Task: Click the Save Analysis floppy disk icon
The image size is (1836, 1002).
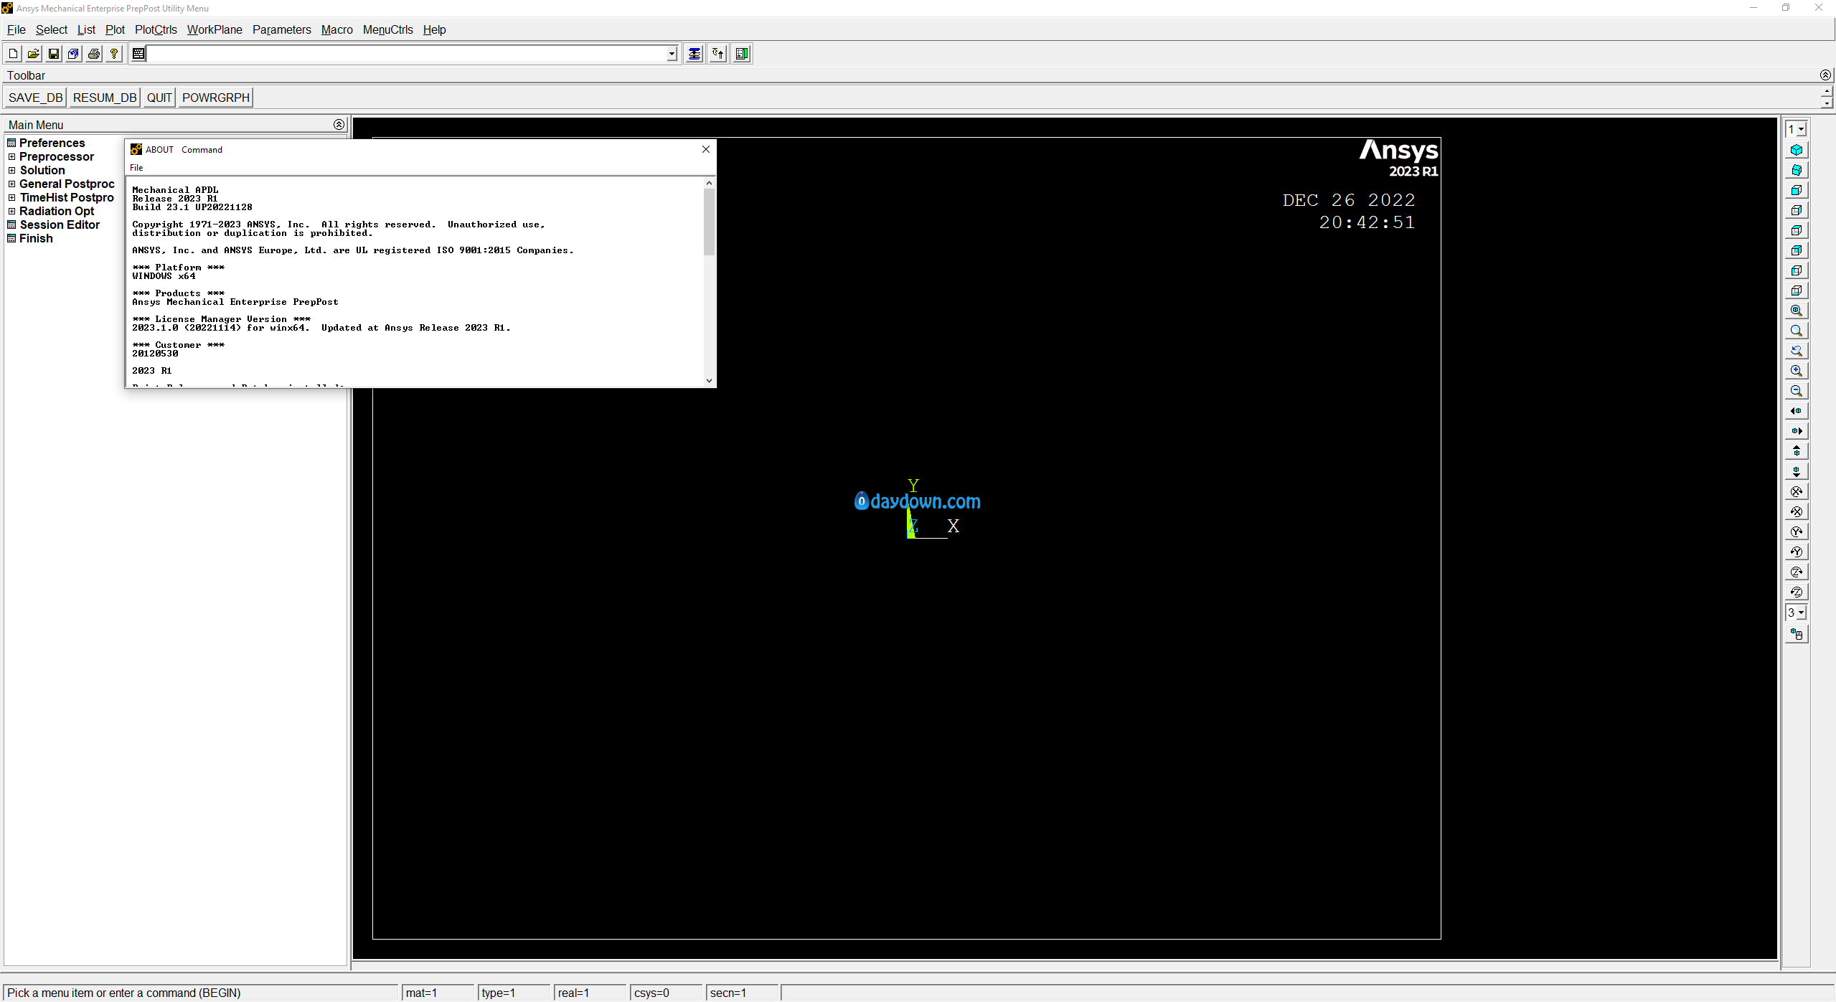Action: coord(53,54)
